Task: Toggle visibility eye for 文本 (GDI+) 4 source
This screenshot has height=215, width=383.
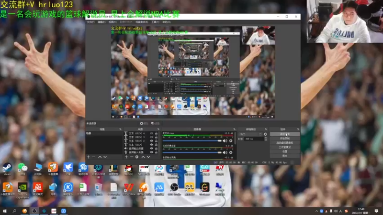Action: click(151, 133)
